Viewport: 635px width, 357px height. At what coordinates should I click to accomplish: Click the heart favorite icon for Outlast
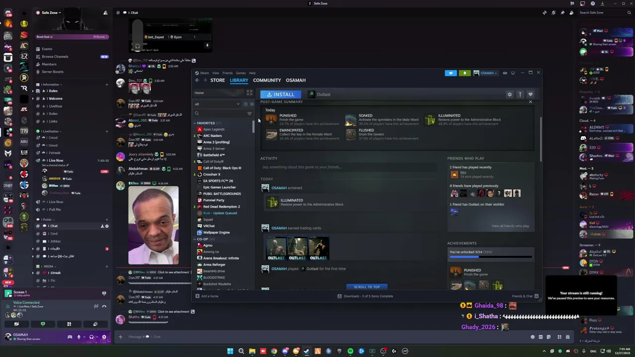click(530, 94)
